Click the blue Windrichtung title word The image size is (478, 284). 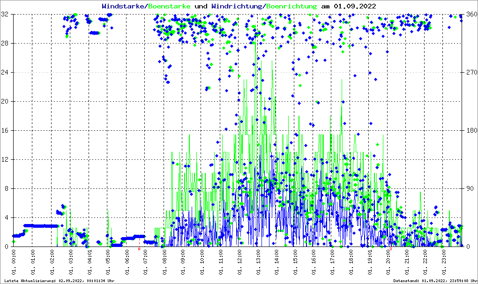pyautogui.click(x=237, y=6)
